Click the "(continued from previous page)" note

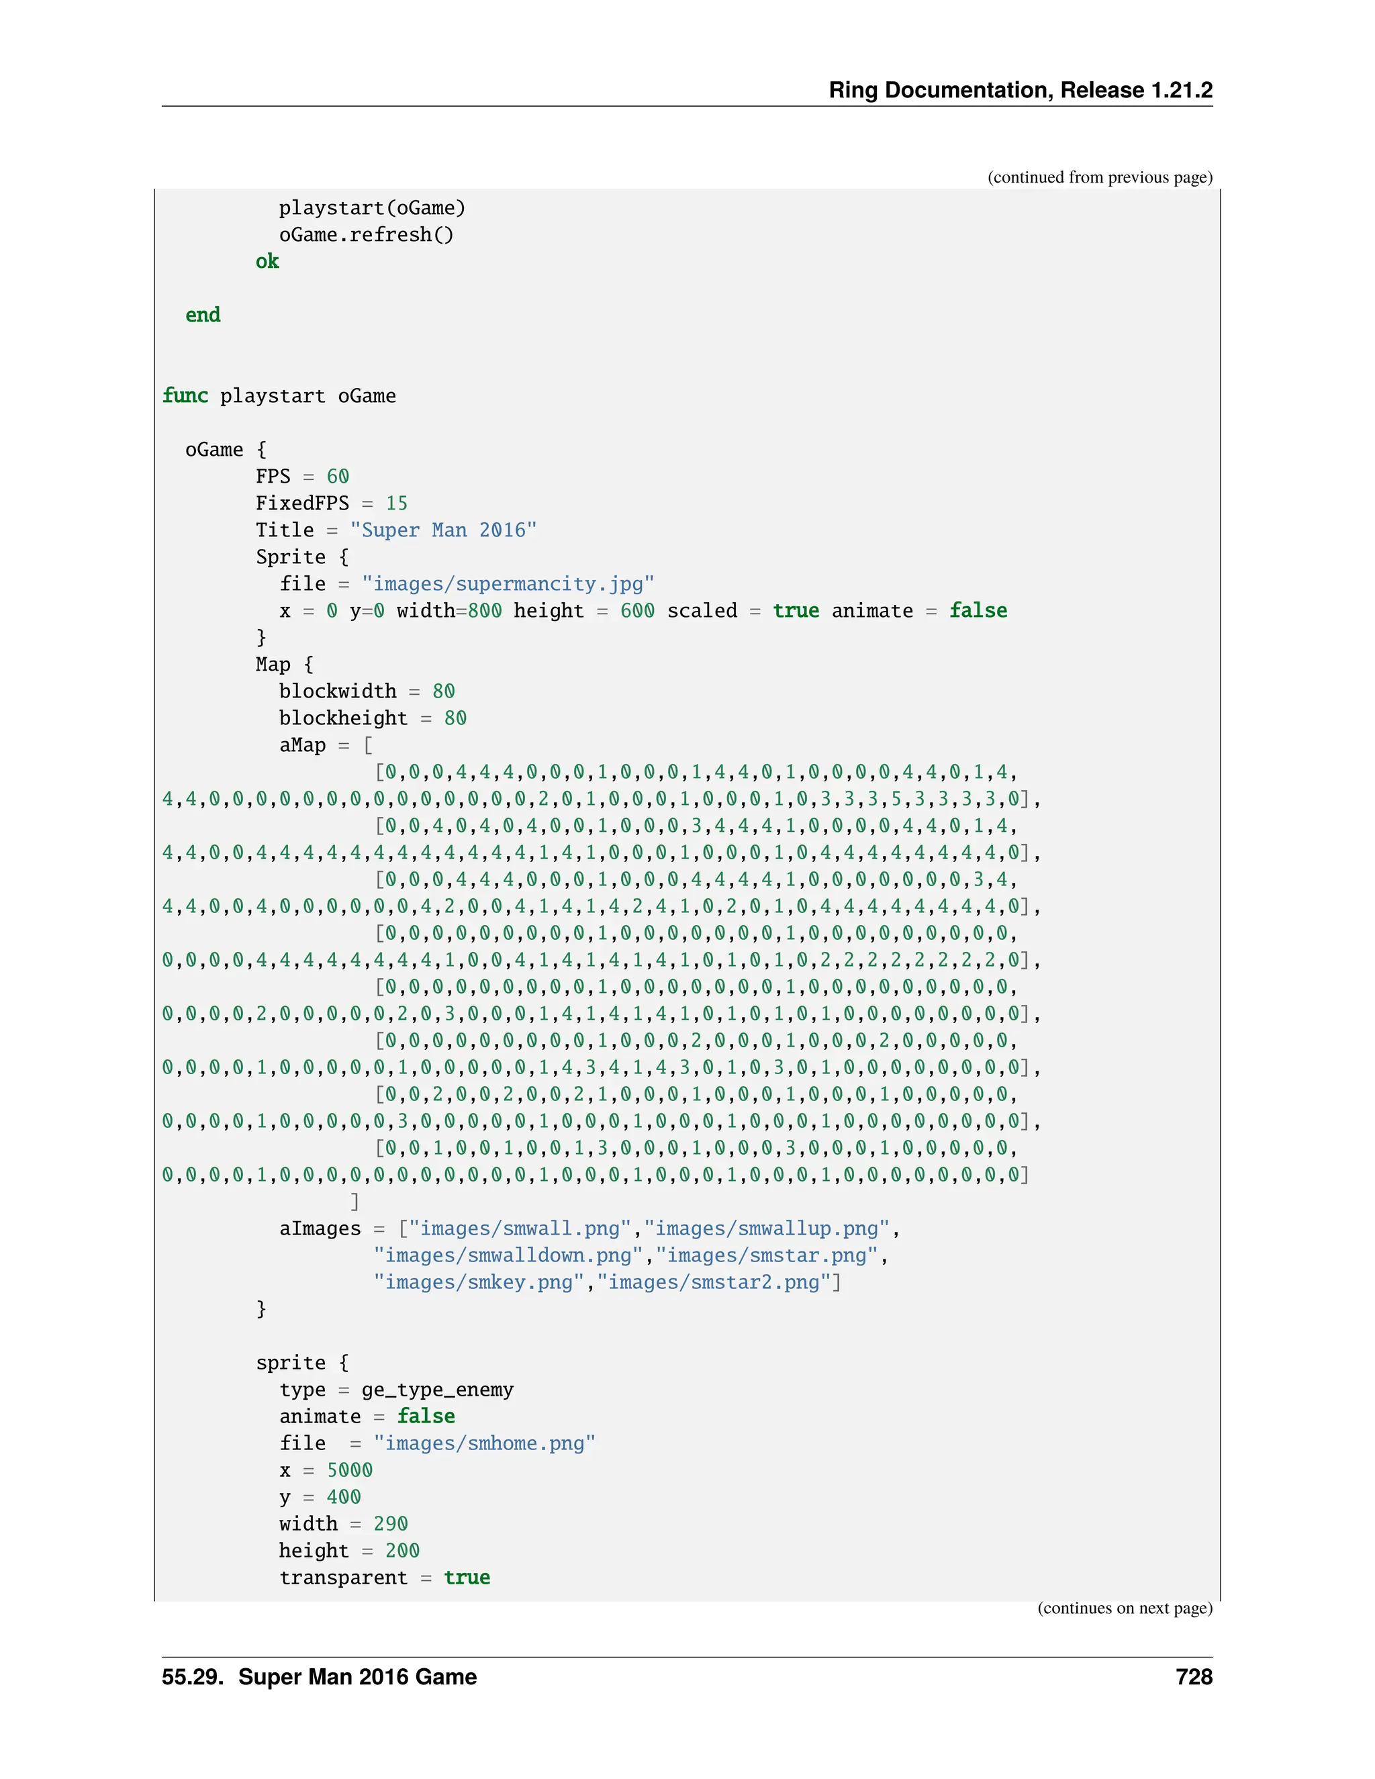(x=1099, y=178)
